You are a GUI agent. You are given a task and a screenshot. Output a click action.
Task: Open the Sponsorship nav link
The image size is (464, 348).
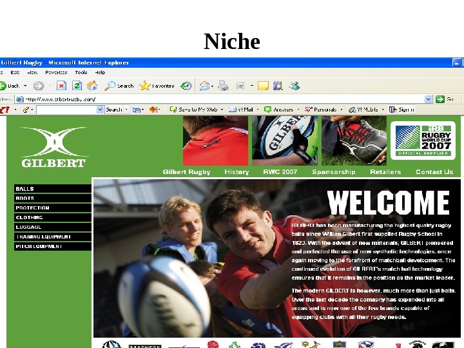point(334,172)
